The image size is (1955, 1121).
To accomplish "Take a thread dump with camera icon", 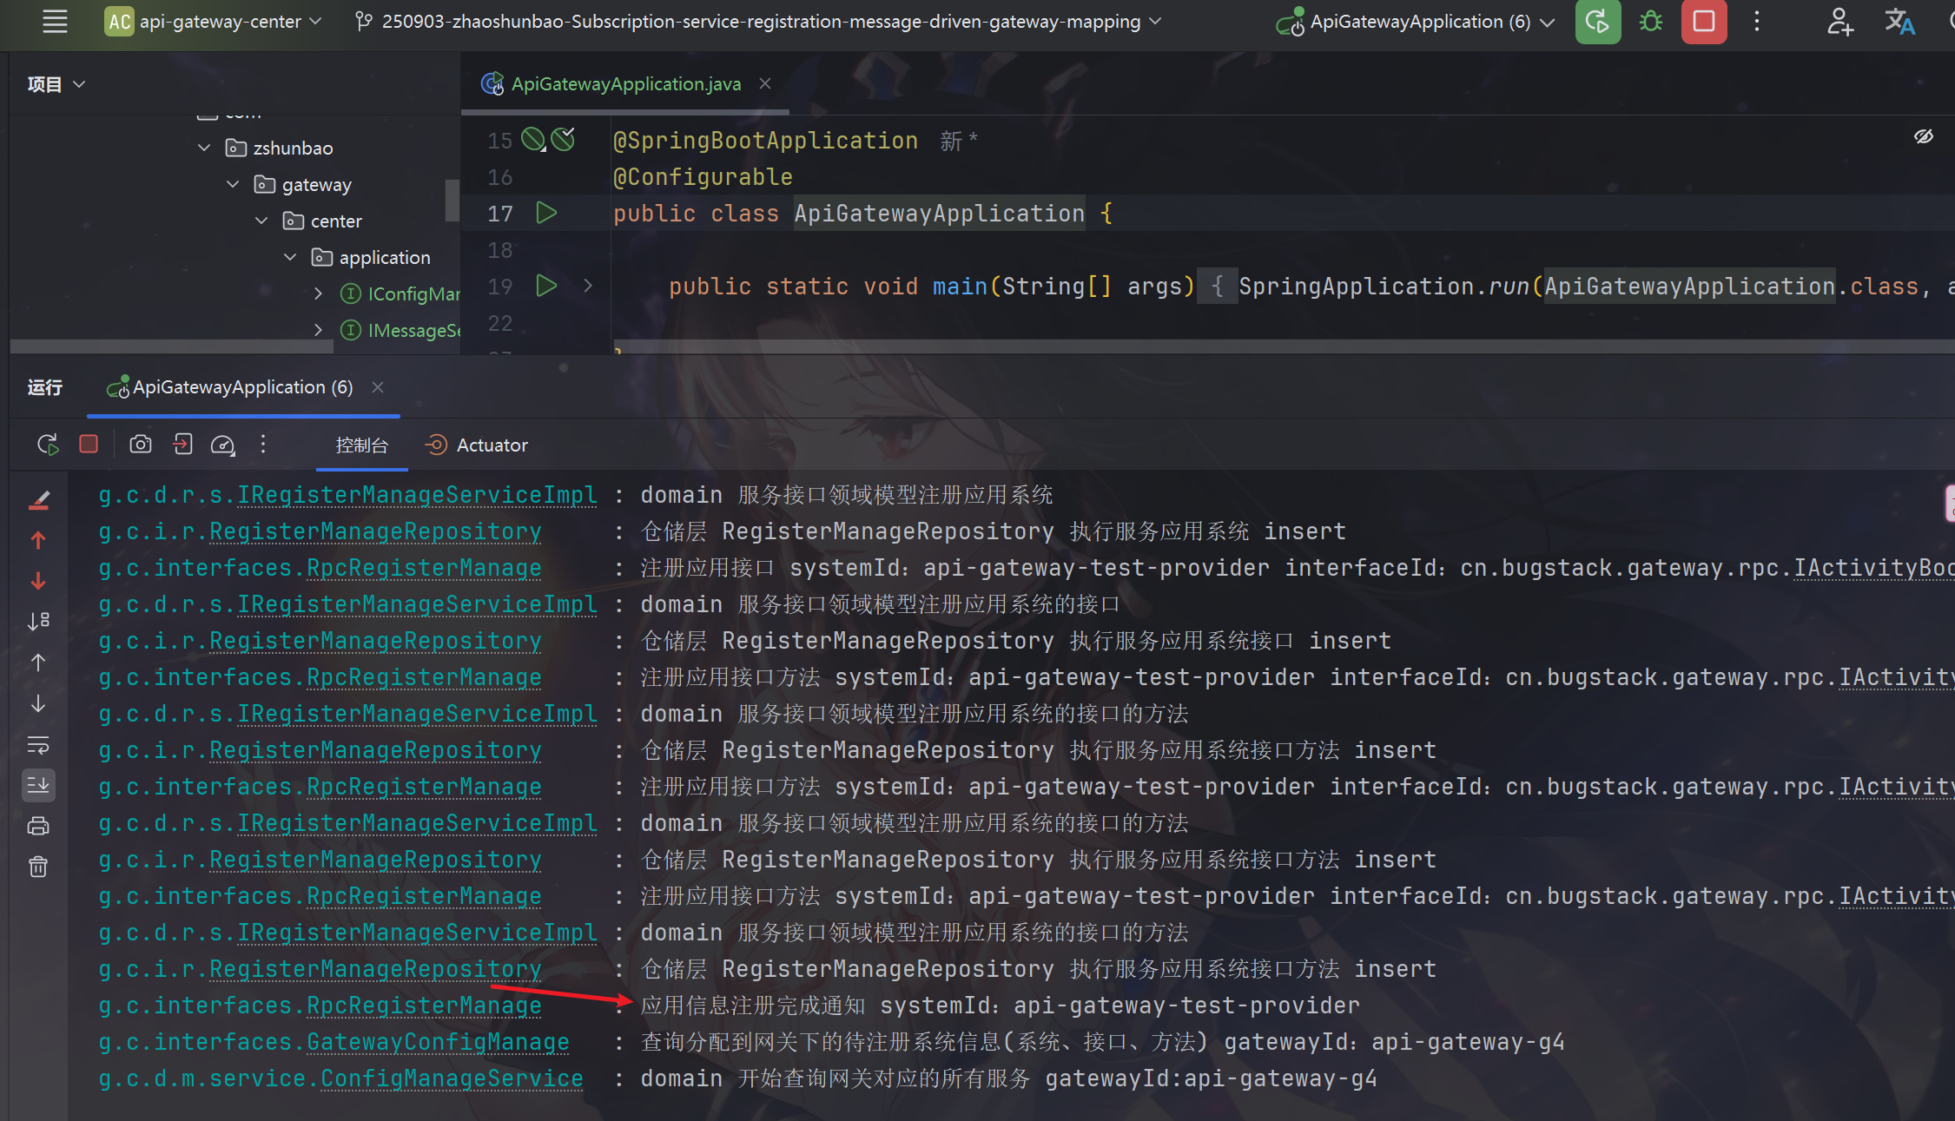I will pos(140,445).
